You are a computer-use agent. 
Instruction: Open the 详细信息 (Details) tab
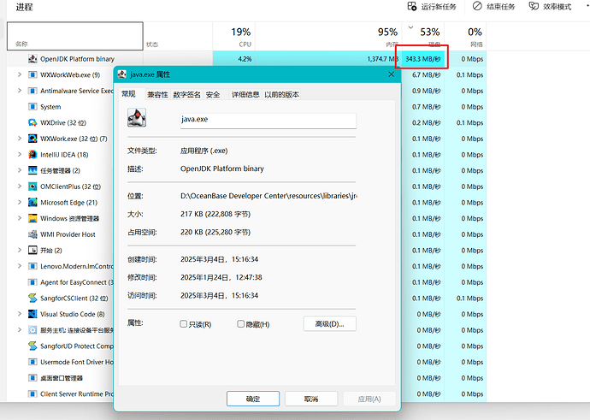(x=245, y=94)
